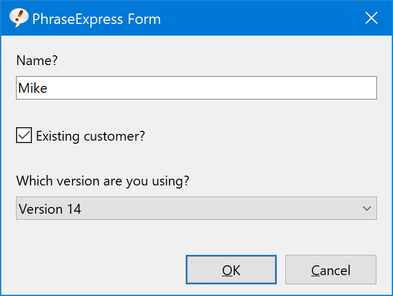Expand the version selection combo box
393x296 pixels.
point(196,208)
